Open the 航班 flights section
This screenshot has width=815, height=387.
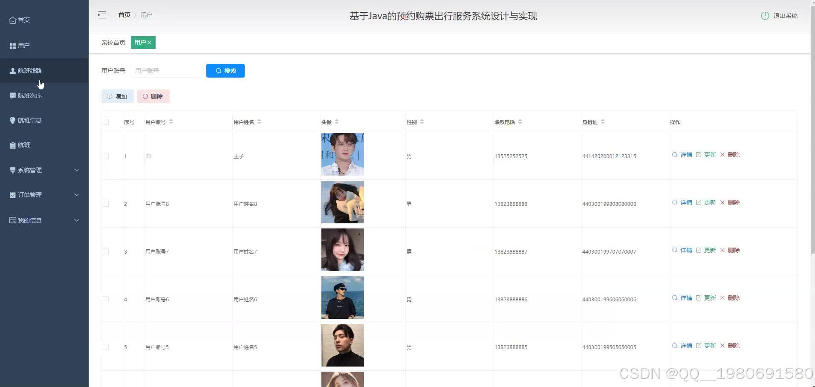click(23, 144)
